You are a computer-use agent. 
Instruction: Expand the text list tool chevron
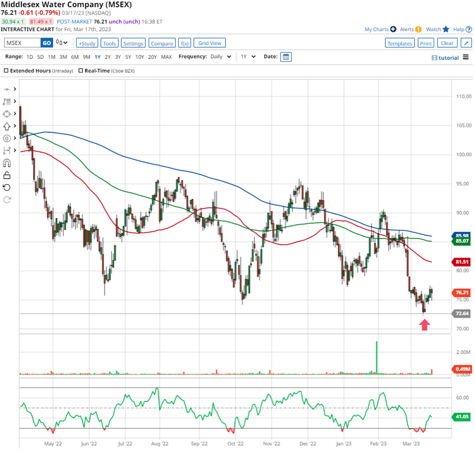[15, 101]
